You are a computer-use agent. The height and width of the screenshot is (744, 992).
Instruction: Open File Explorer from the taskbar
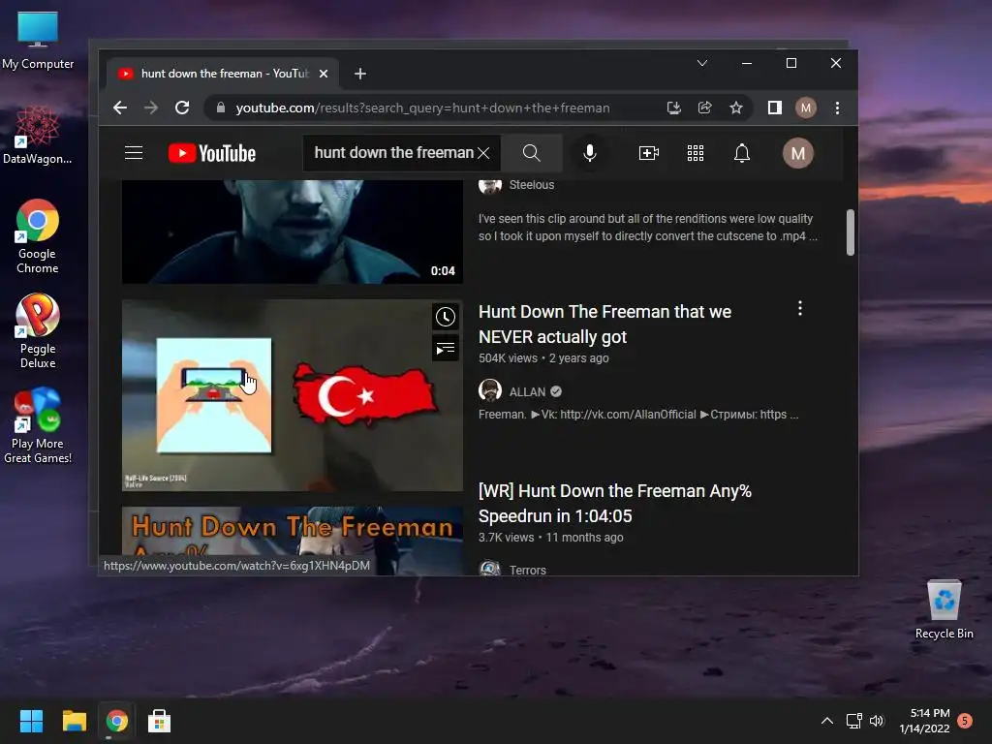pos(74,721)
